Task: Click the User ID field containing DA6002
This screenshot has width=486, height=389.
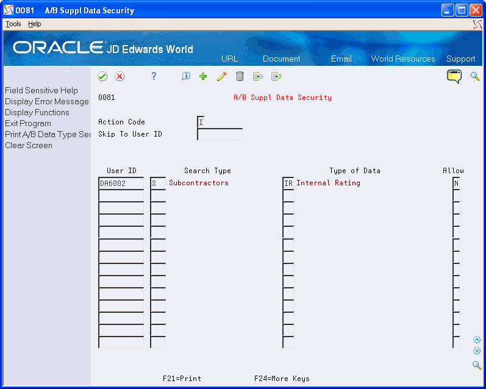Action: 121,183
